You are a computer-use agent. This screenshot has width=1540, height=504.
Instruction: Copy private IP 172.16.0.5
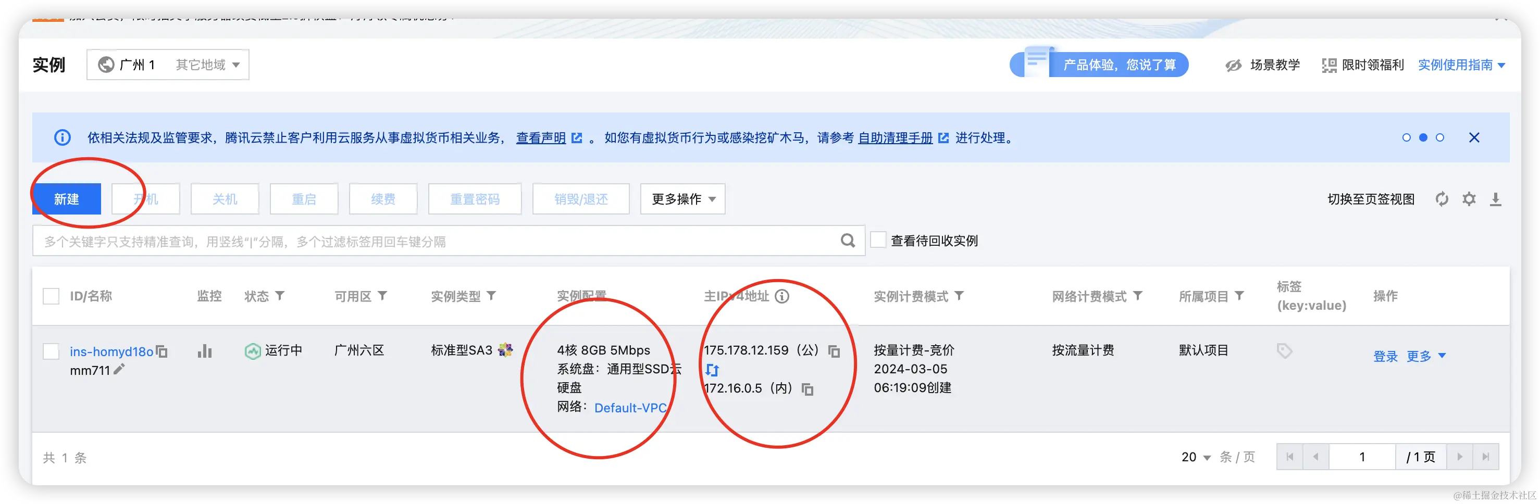coord(807,389)
